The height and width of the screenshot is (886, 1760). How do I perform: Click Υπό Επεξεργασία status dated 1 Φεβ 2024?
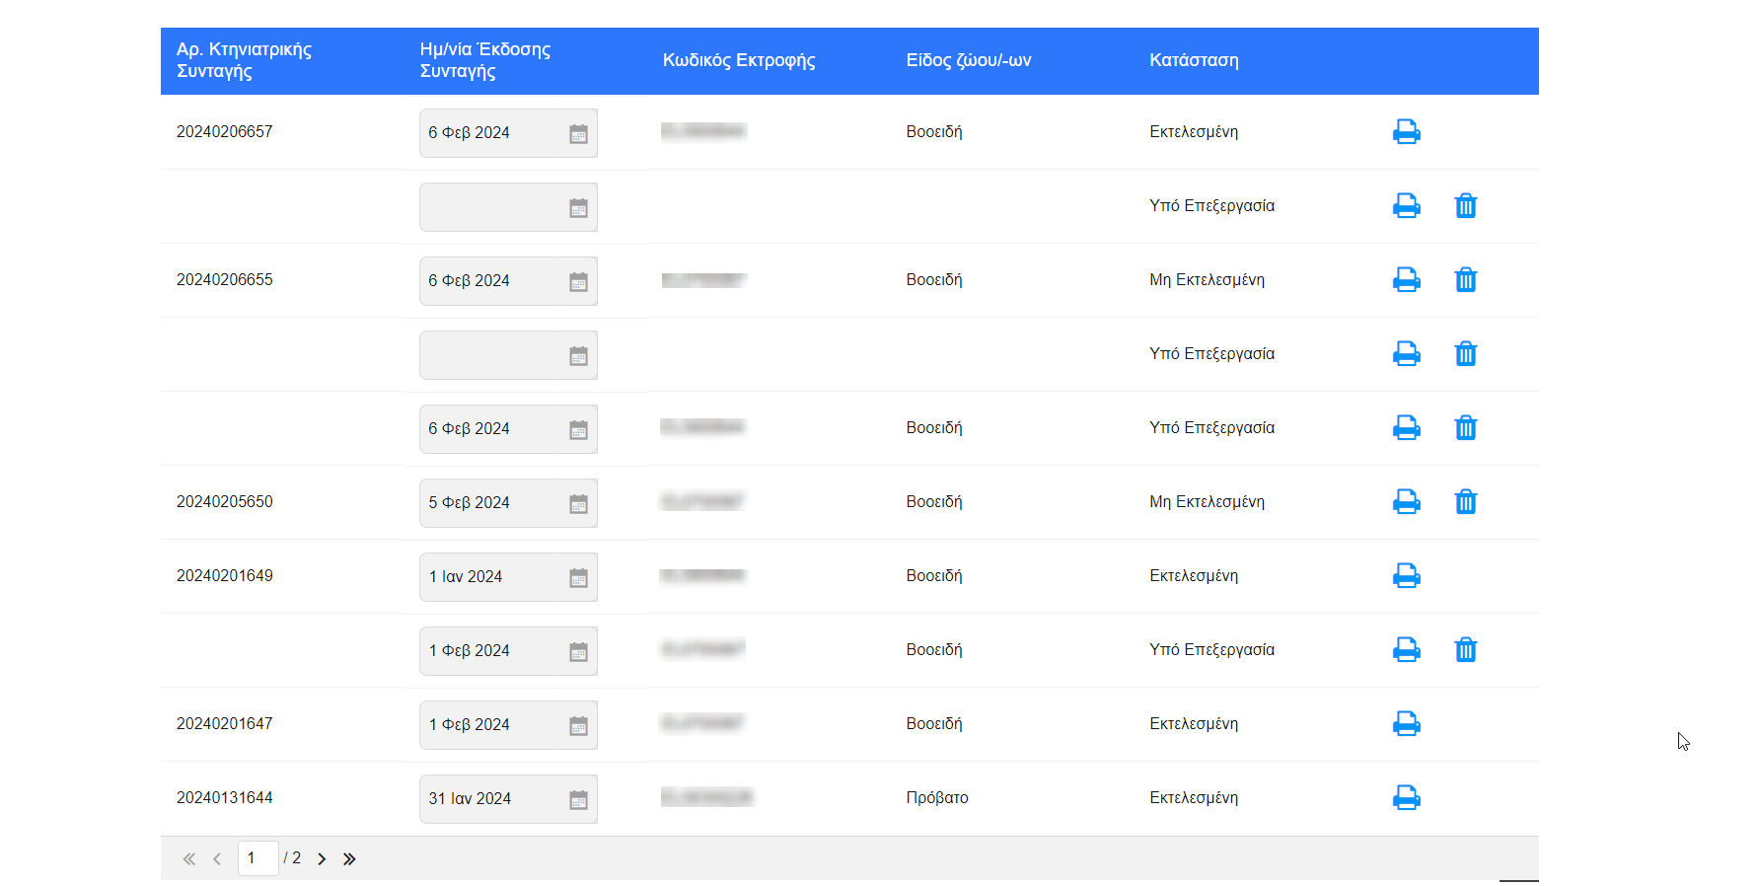pyautogui.click(x=1211, y=649)
